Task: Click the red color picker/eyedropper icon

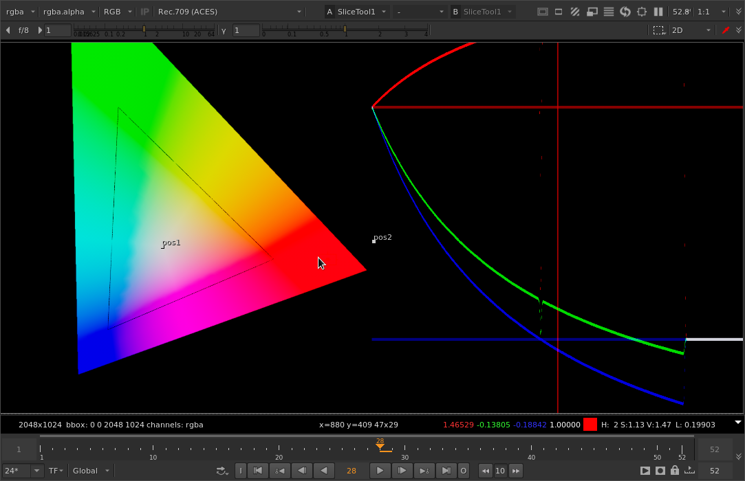Action: click(x=726, y=30)
